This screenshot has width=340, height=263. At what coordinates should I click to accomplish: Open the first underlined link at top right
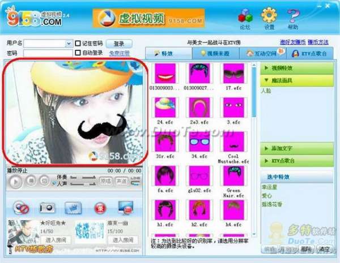(293, 42)
